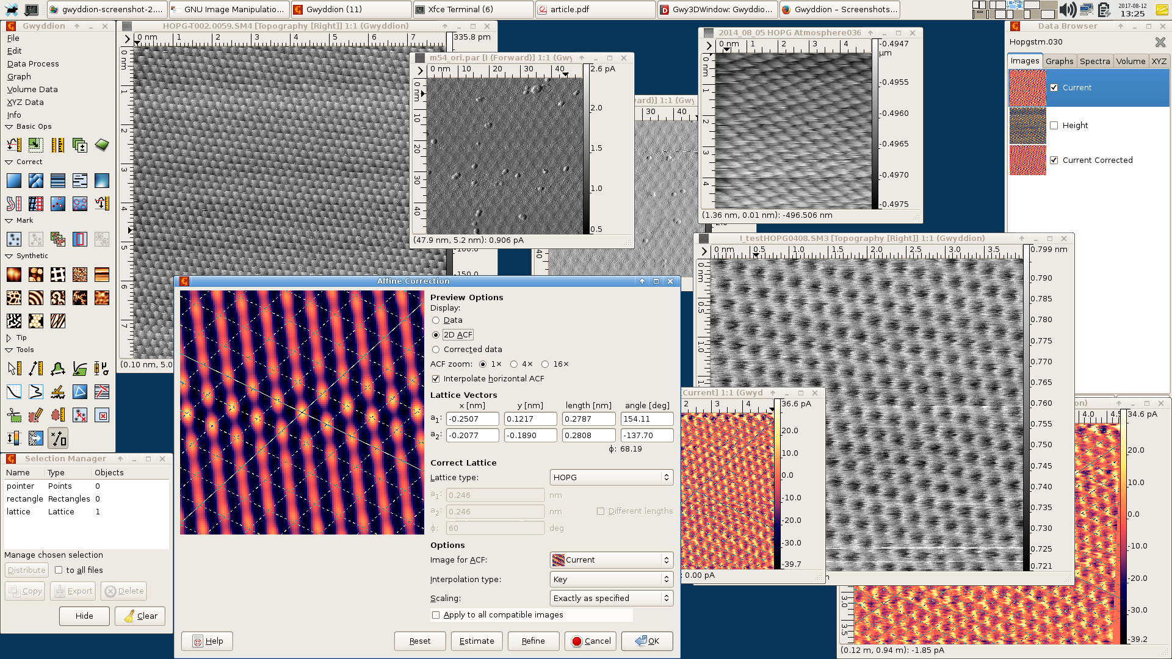This screenshot has height=659, width=1172.
Task: Select the lattice measurement tool icon
Action: pyautogui.click(x=58, y=438)
